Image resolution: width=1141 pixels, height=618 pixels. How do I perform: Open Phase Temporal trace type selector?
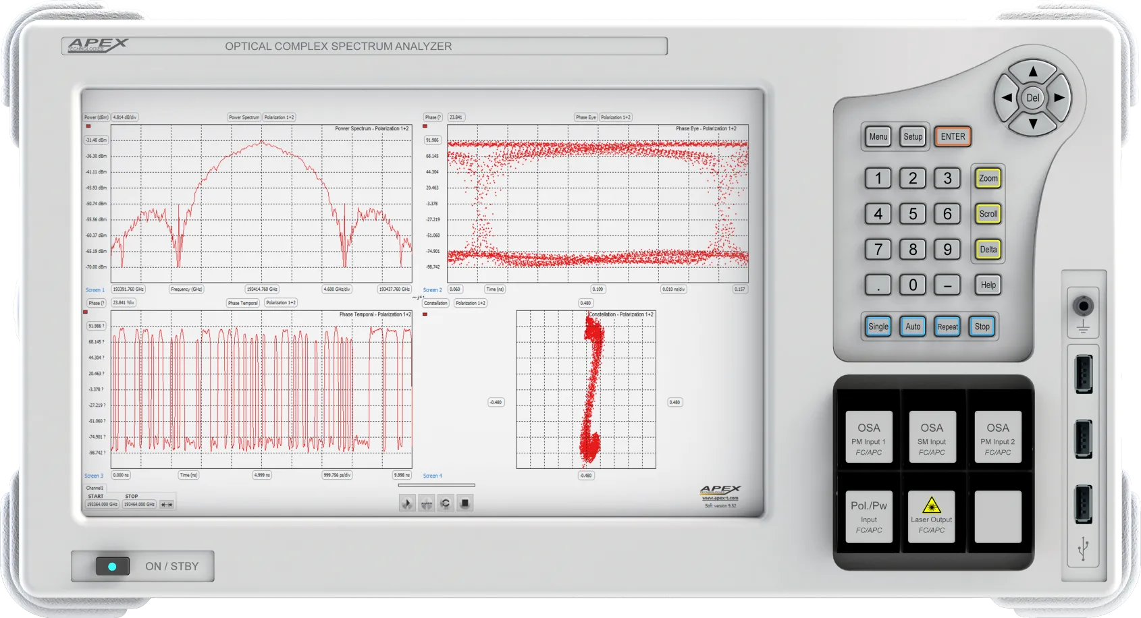pyautogui.click(x=243, y=303)
